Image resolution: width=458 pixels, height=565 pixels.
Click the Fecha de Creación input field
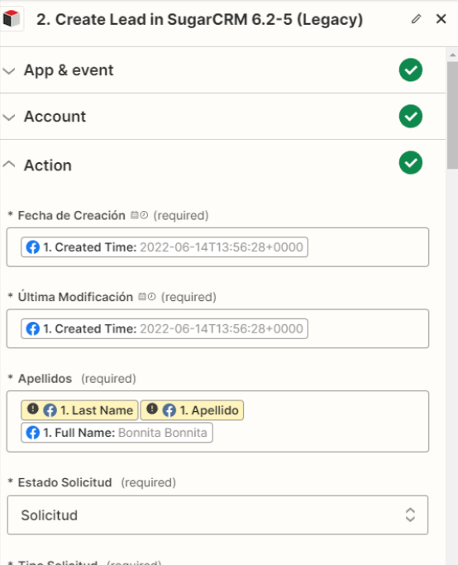pos(217,247)
